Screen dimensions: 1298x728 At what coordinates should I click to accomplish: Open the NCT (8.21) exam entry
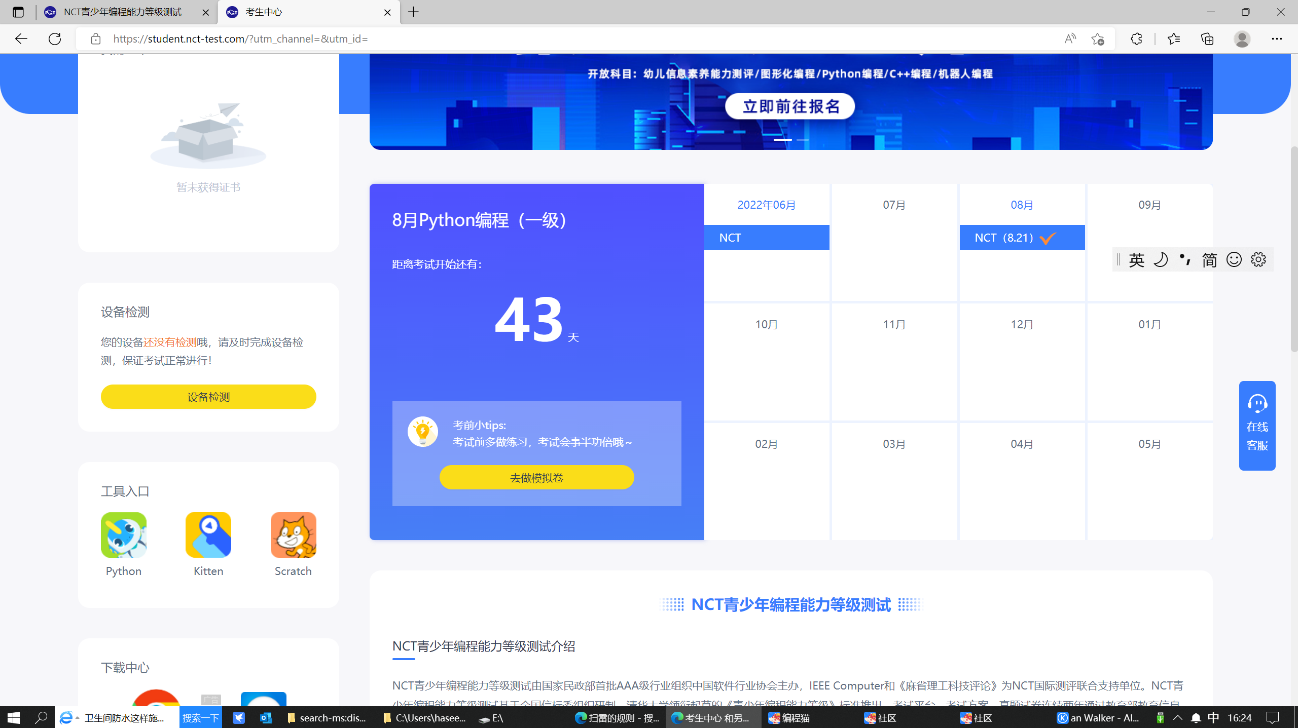coord(1022,237)
